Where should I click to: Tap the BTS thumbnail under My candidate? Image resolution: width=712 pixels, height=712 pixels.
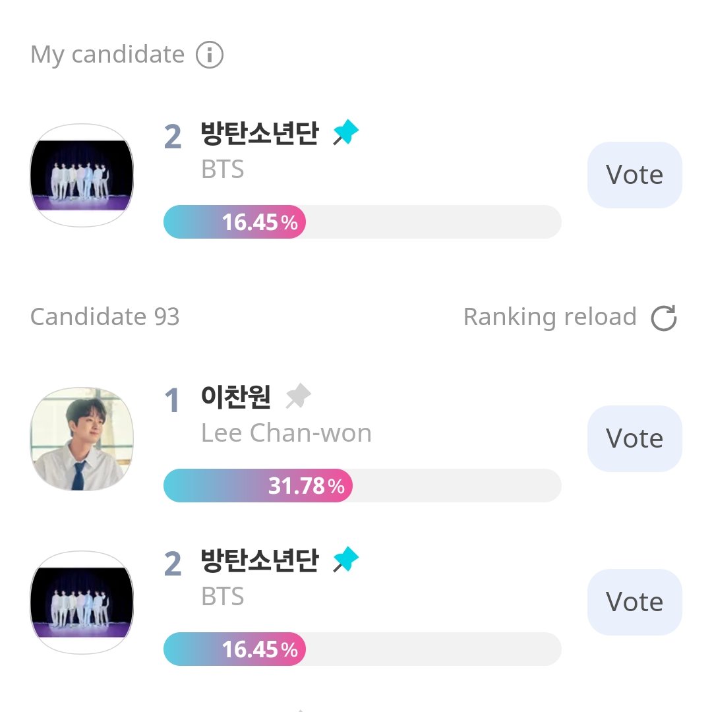pyautogui.click(x=82, y=175)
